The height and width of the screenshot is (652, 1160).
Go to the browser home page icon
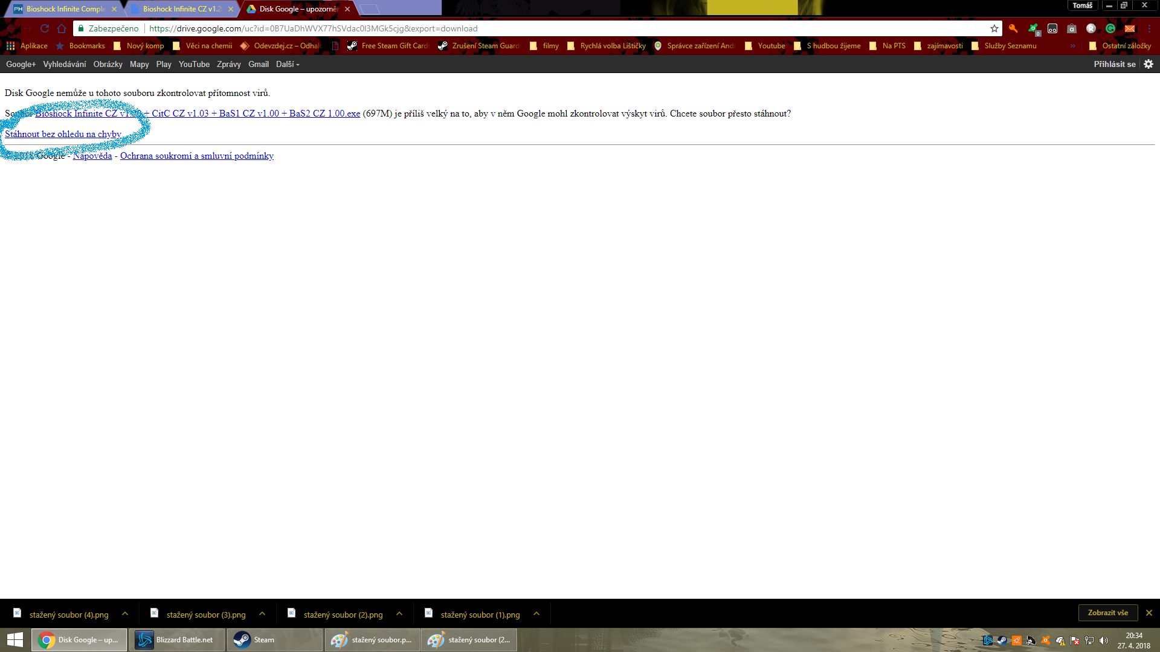point(62,28)
